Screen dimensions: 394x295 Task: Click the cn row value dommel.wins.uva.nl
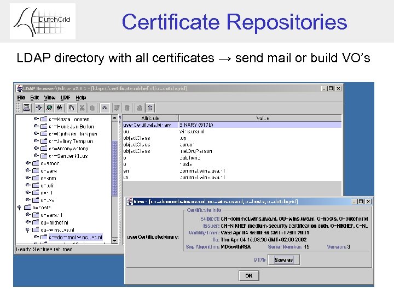point(202,178)
